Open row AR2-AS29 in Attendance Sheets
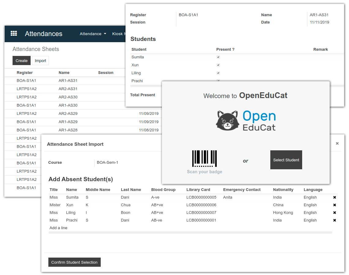 click(83, 113)
